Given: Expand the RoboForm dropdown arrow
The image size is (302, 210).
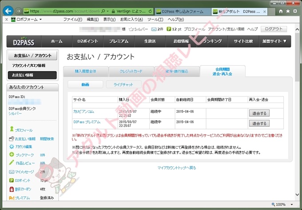Looking at the screenshot, I should click(41, 19).
